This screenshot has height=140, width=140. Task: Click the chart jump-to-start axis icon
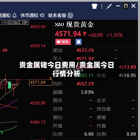[x=10, y=22]
